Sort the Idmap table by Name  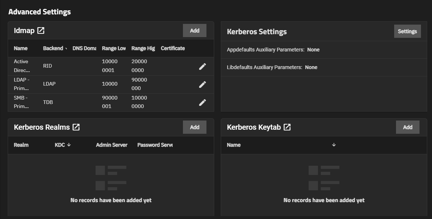click(x=21, y=48)
